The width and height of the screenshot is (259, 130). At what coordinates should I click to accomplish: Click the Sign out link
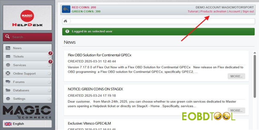[248, 11]
